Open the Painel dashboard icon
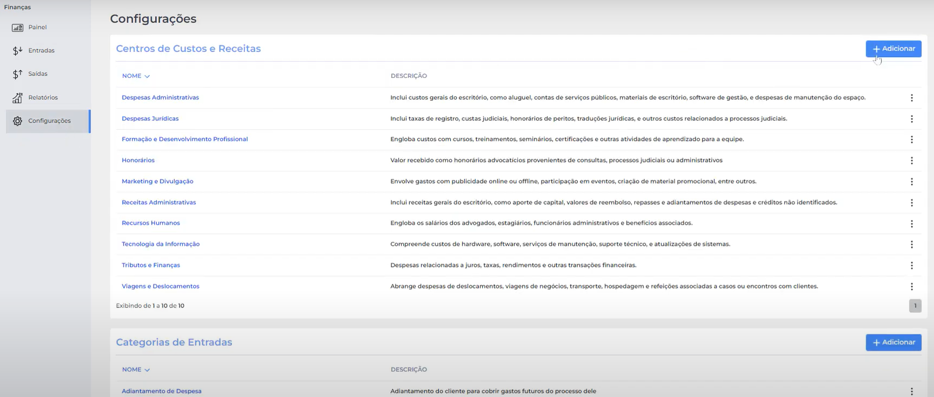 tap(17, 28)
